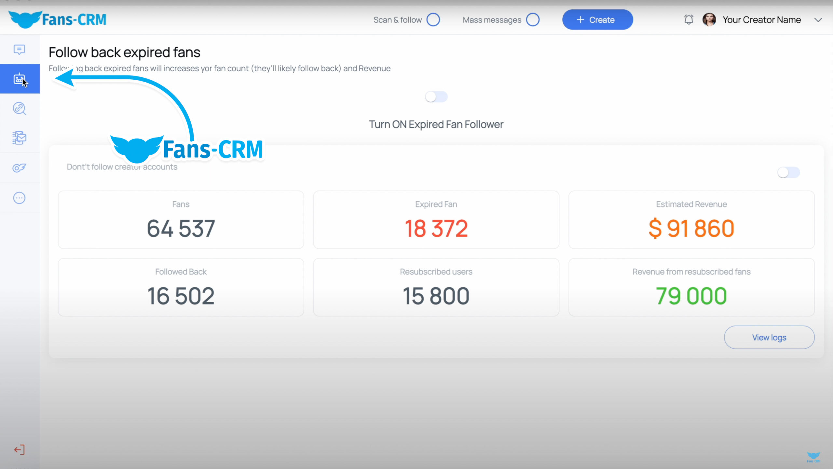Click the Fans card label

(181, 204)
